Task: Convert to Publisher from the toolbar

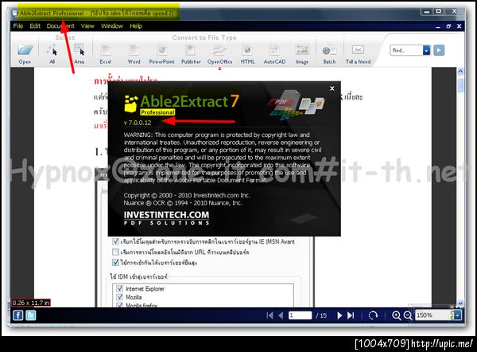Action: [191, 53]
